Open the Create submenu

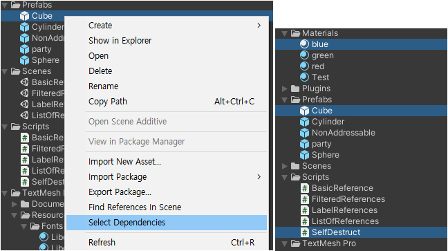tap(167, 26)
